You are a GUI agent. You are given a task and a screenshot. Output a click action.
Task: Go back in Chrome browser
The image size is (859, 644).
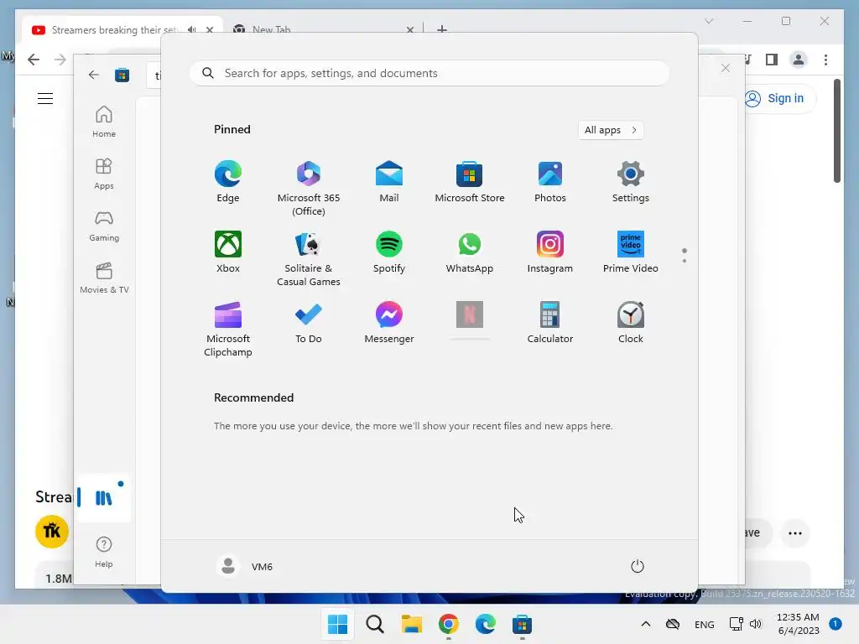[x=34, y=60]
